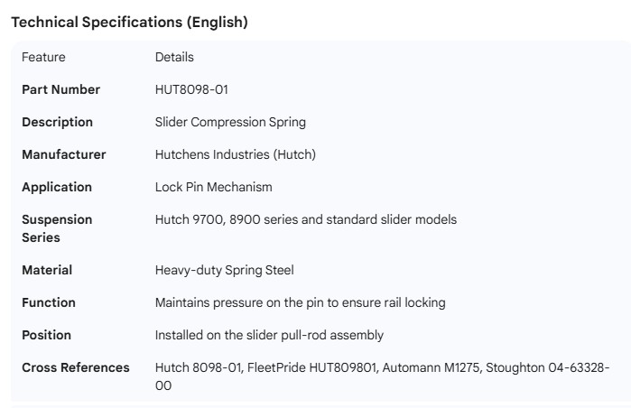Select the Manufacturer row label
Screen dimensions: 631x408
coord(63,154)
